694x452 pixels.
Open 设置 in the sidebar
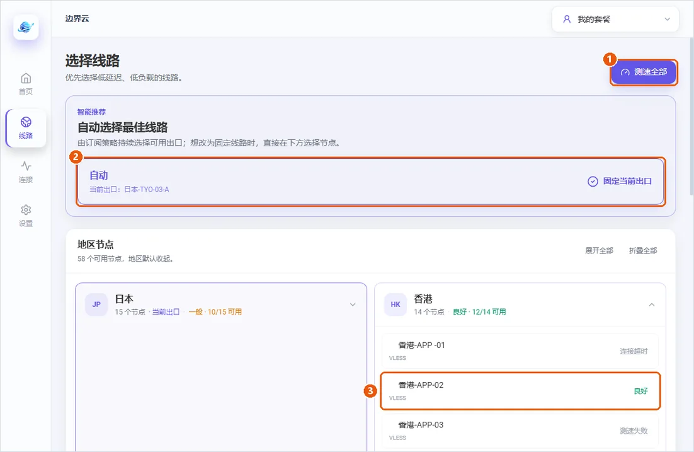click(26, 216)
